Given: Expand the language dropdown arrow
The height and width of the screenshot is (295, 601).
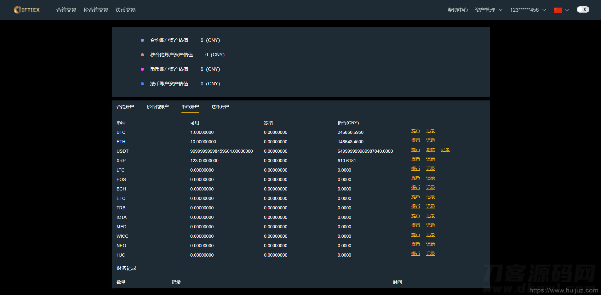Looking at the screenshot, I should (x=567, y=10).
